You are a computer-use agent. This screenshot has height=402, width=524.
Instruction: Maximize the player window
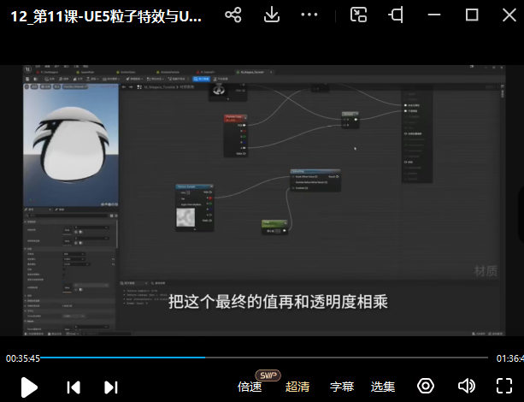(x=471, y=15)
